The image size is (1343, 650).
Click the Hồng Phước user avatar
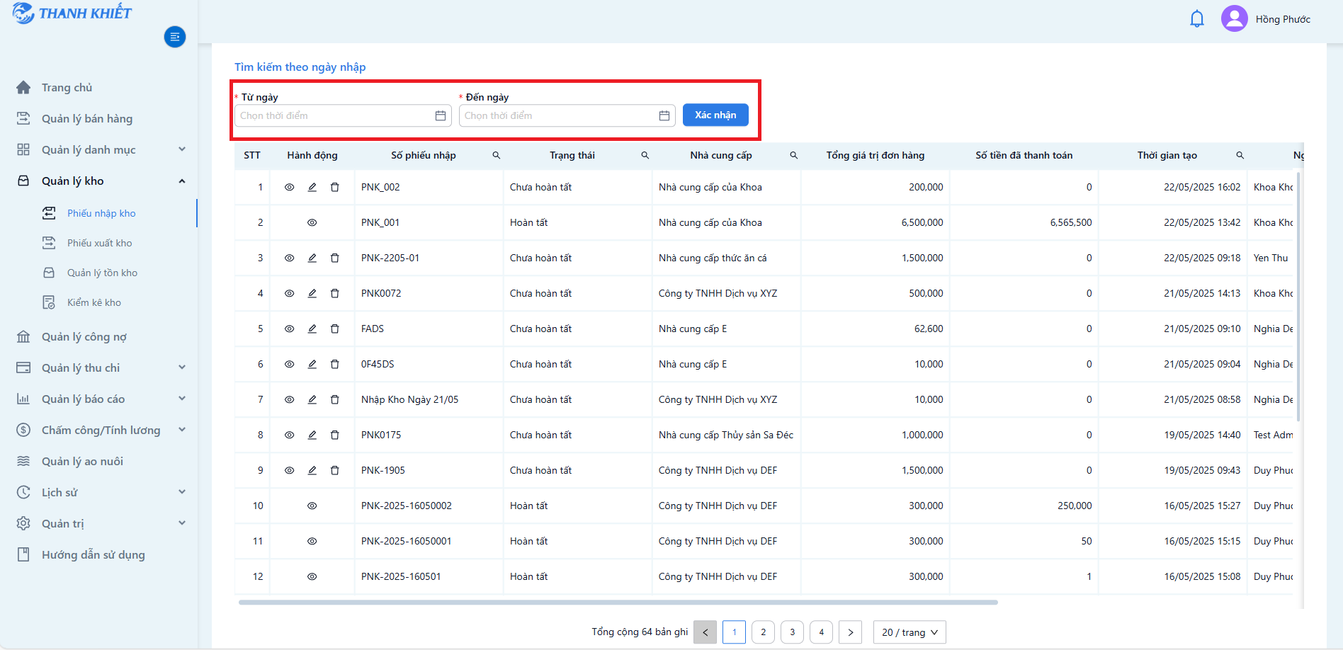(x=1234, y=19)
